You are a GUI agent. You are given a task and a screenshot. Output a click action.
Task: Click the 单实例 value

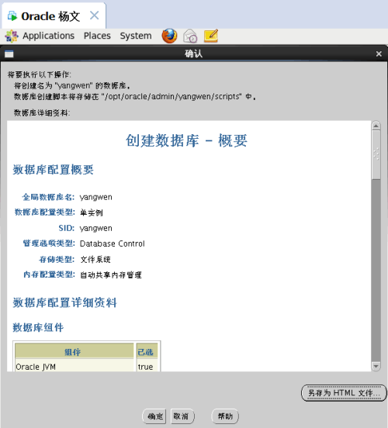(92, 212)
